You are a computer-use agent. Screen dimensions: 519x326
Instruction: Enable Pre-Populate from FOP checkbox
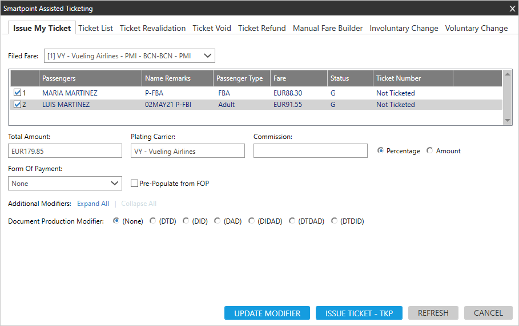tap(135, 184)
